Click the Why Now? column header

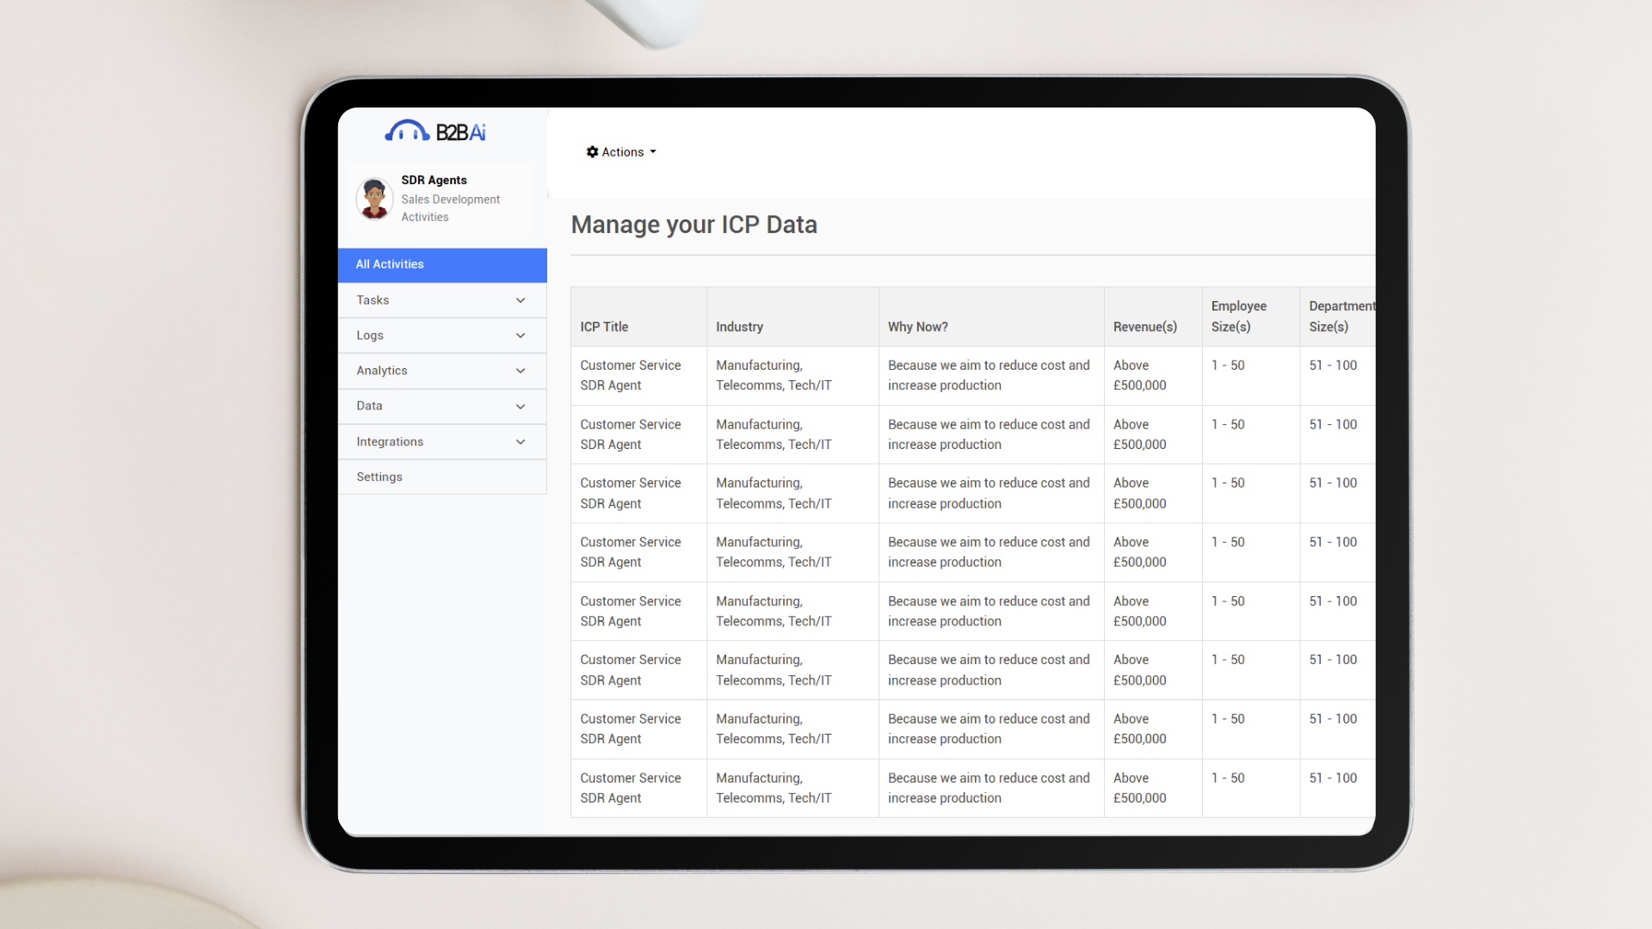point(917,327)
